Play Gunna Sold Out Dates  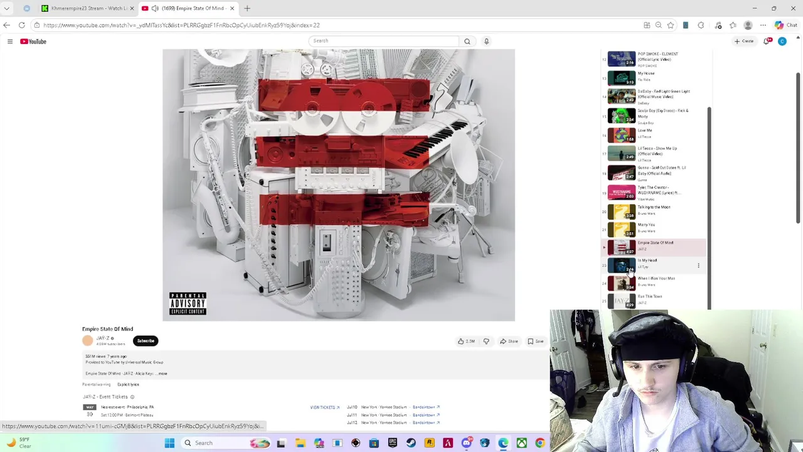pos(652,173)
